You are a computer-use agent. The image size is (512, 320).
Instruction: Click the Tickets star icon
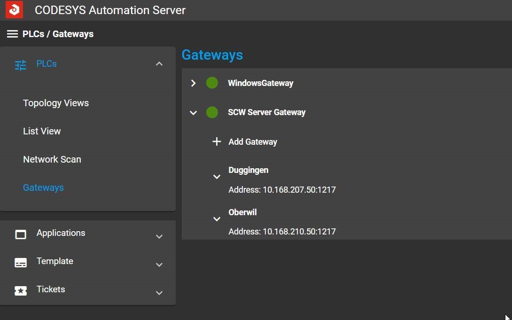(x=21, y=290)
